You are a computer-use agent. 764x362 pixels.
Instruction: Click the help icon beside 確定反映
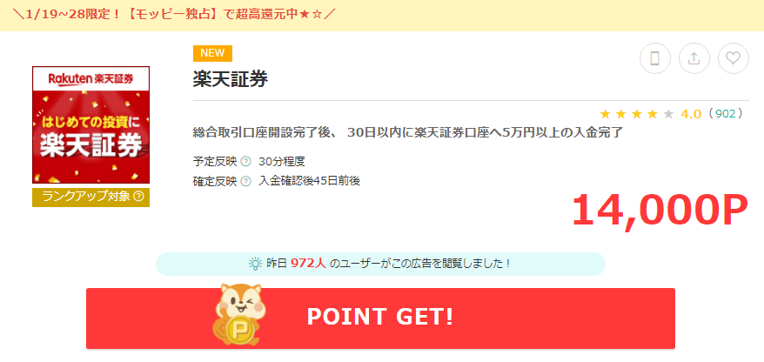point(246,181)
